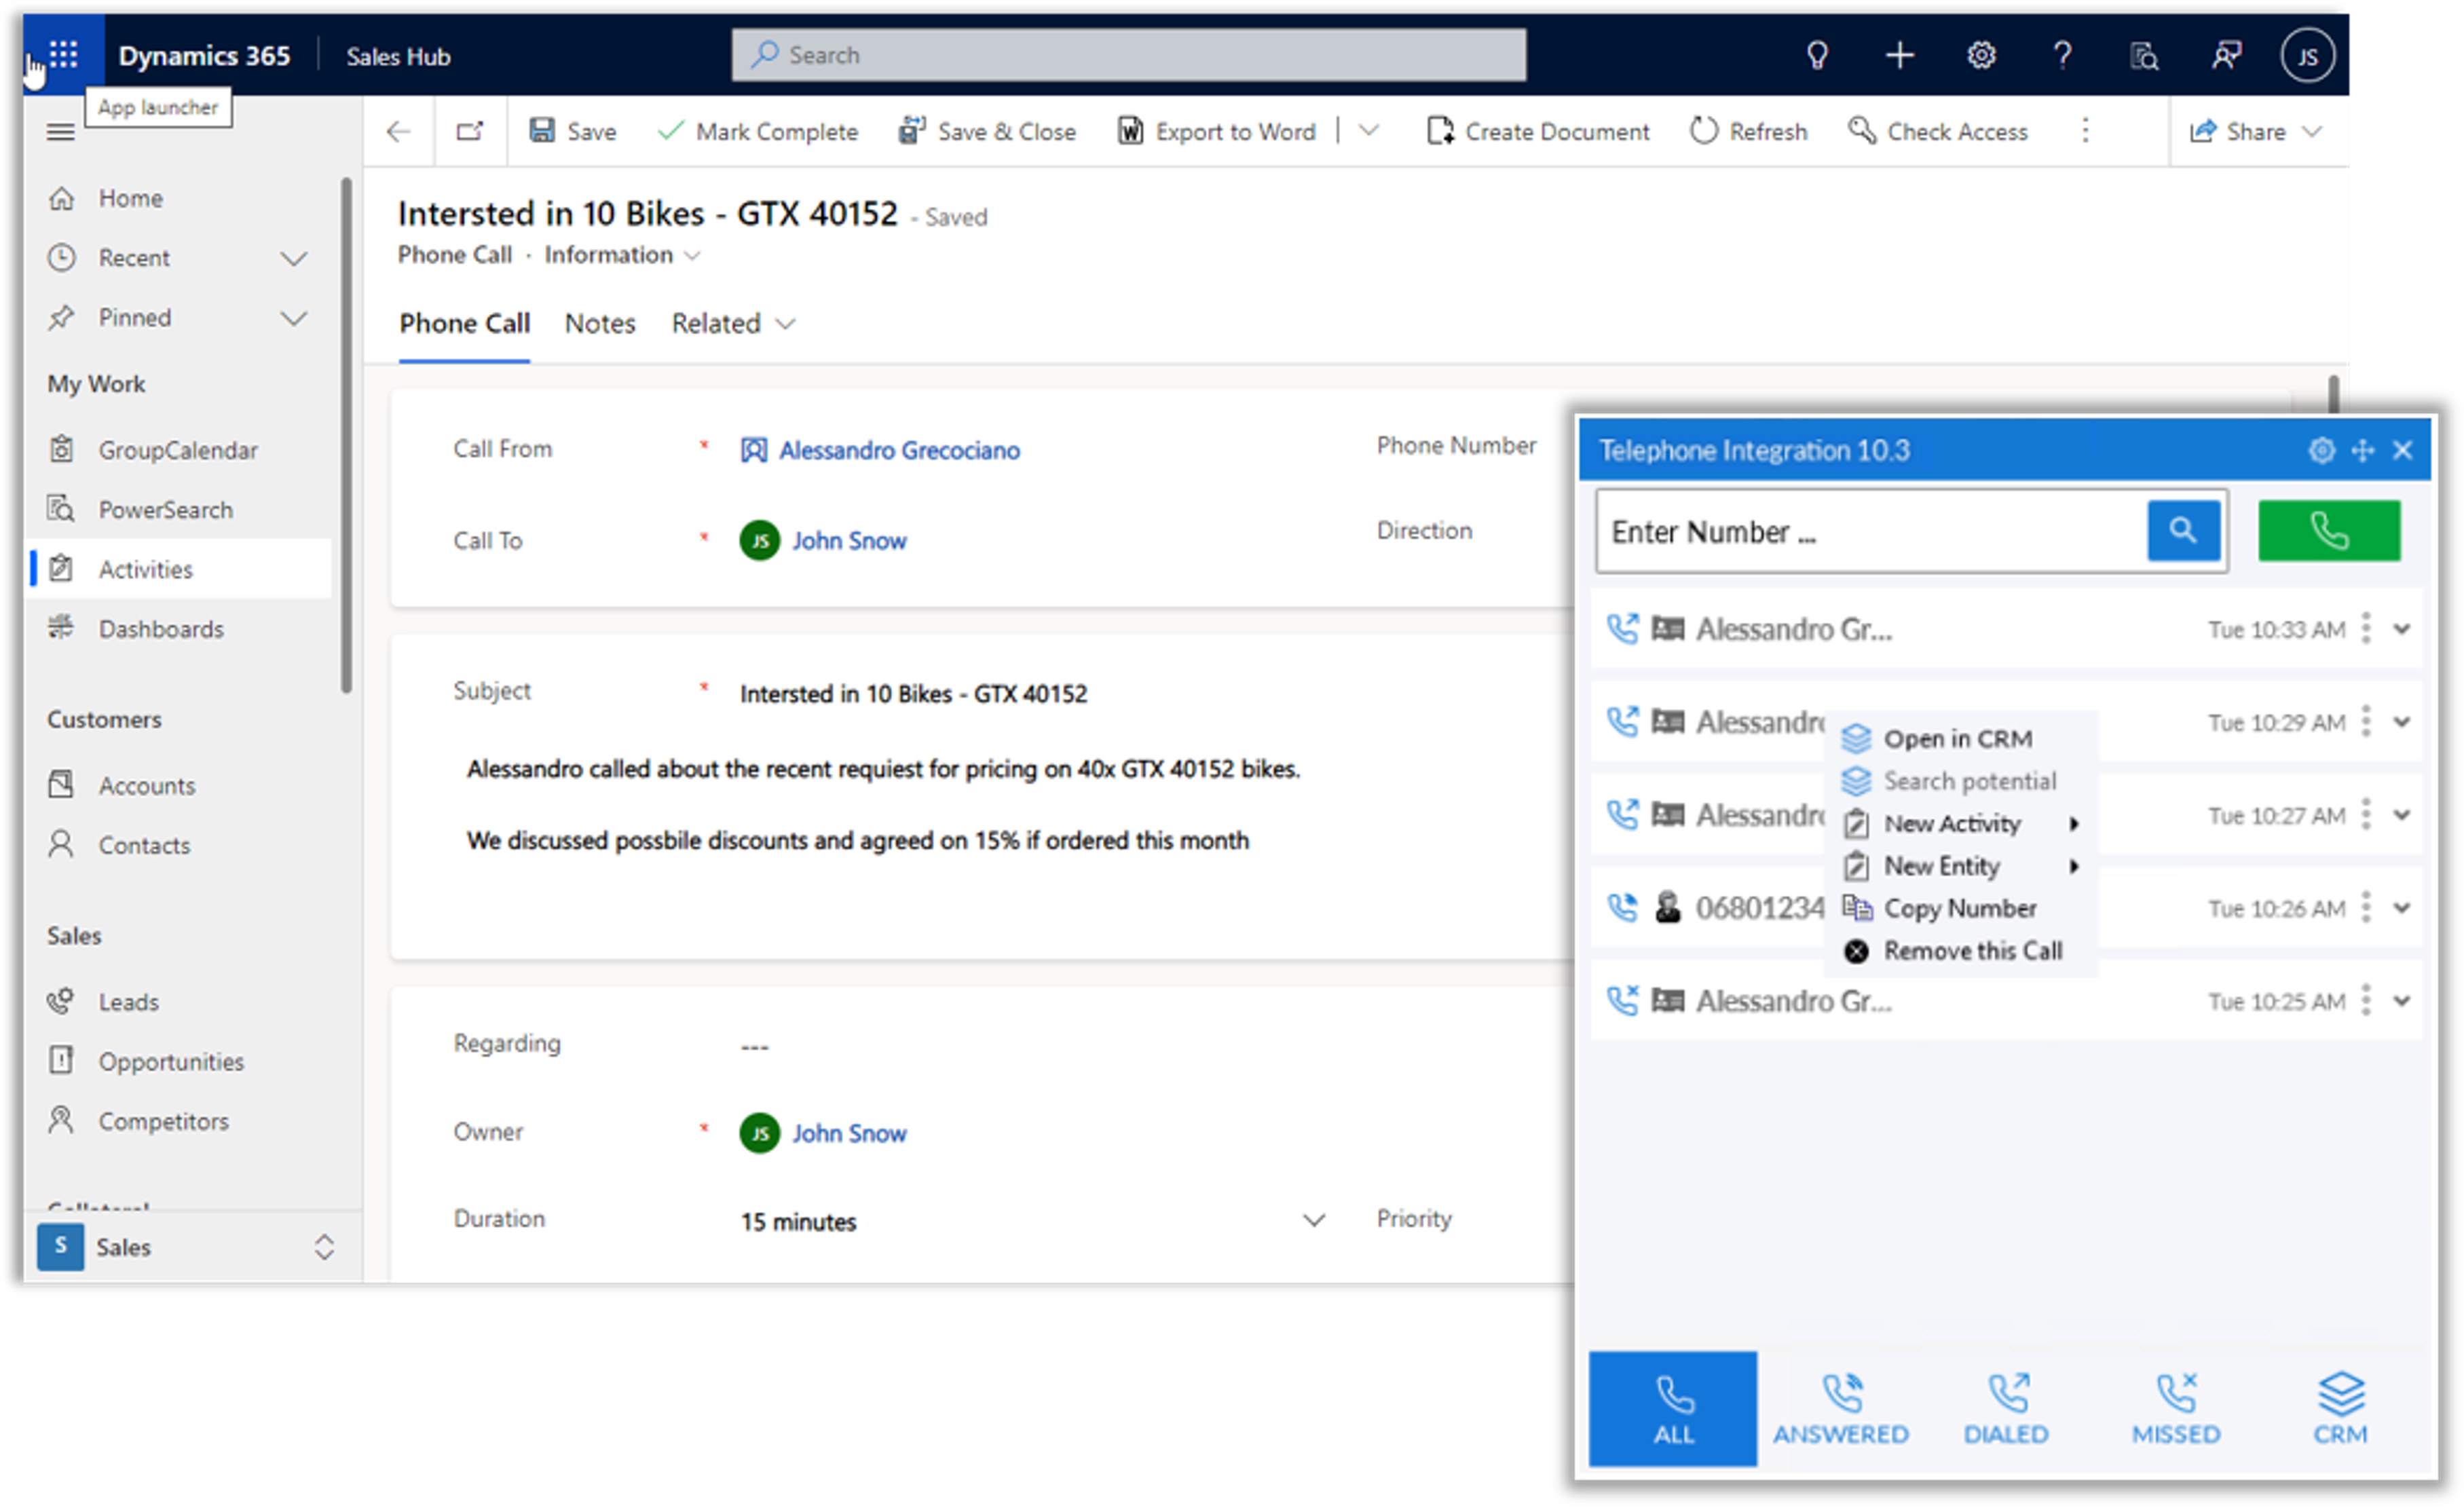The width and height of the screenshot is (2464, 1508).
Task: Click the lightbulb assistant icon in header
Action: [x=1817, y=55]
